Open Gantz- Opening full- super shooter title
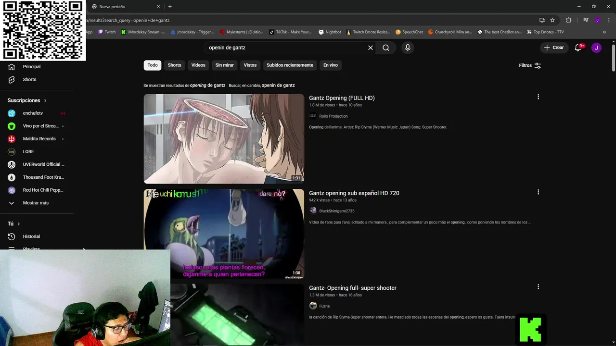Viewport: 616px width, 346px height. click(353, 288)
